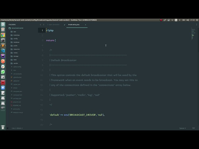Open server.php in the file tree
This screenshot has height=149, width=199.
click(x=16, y=109)
